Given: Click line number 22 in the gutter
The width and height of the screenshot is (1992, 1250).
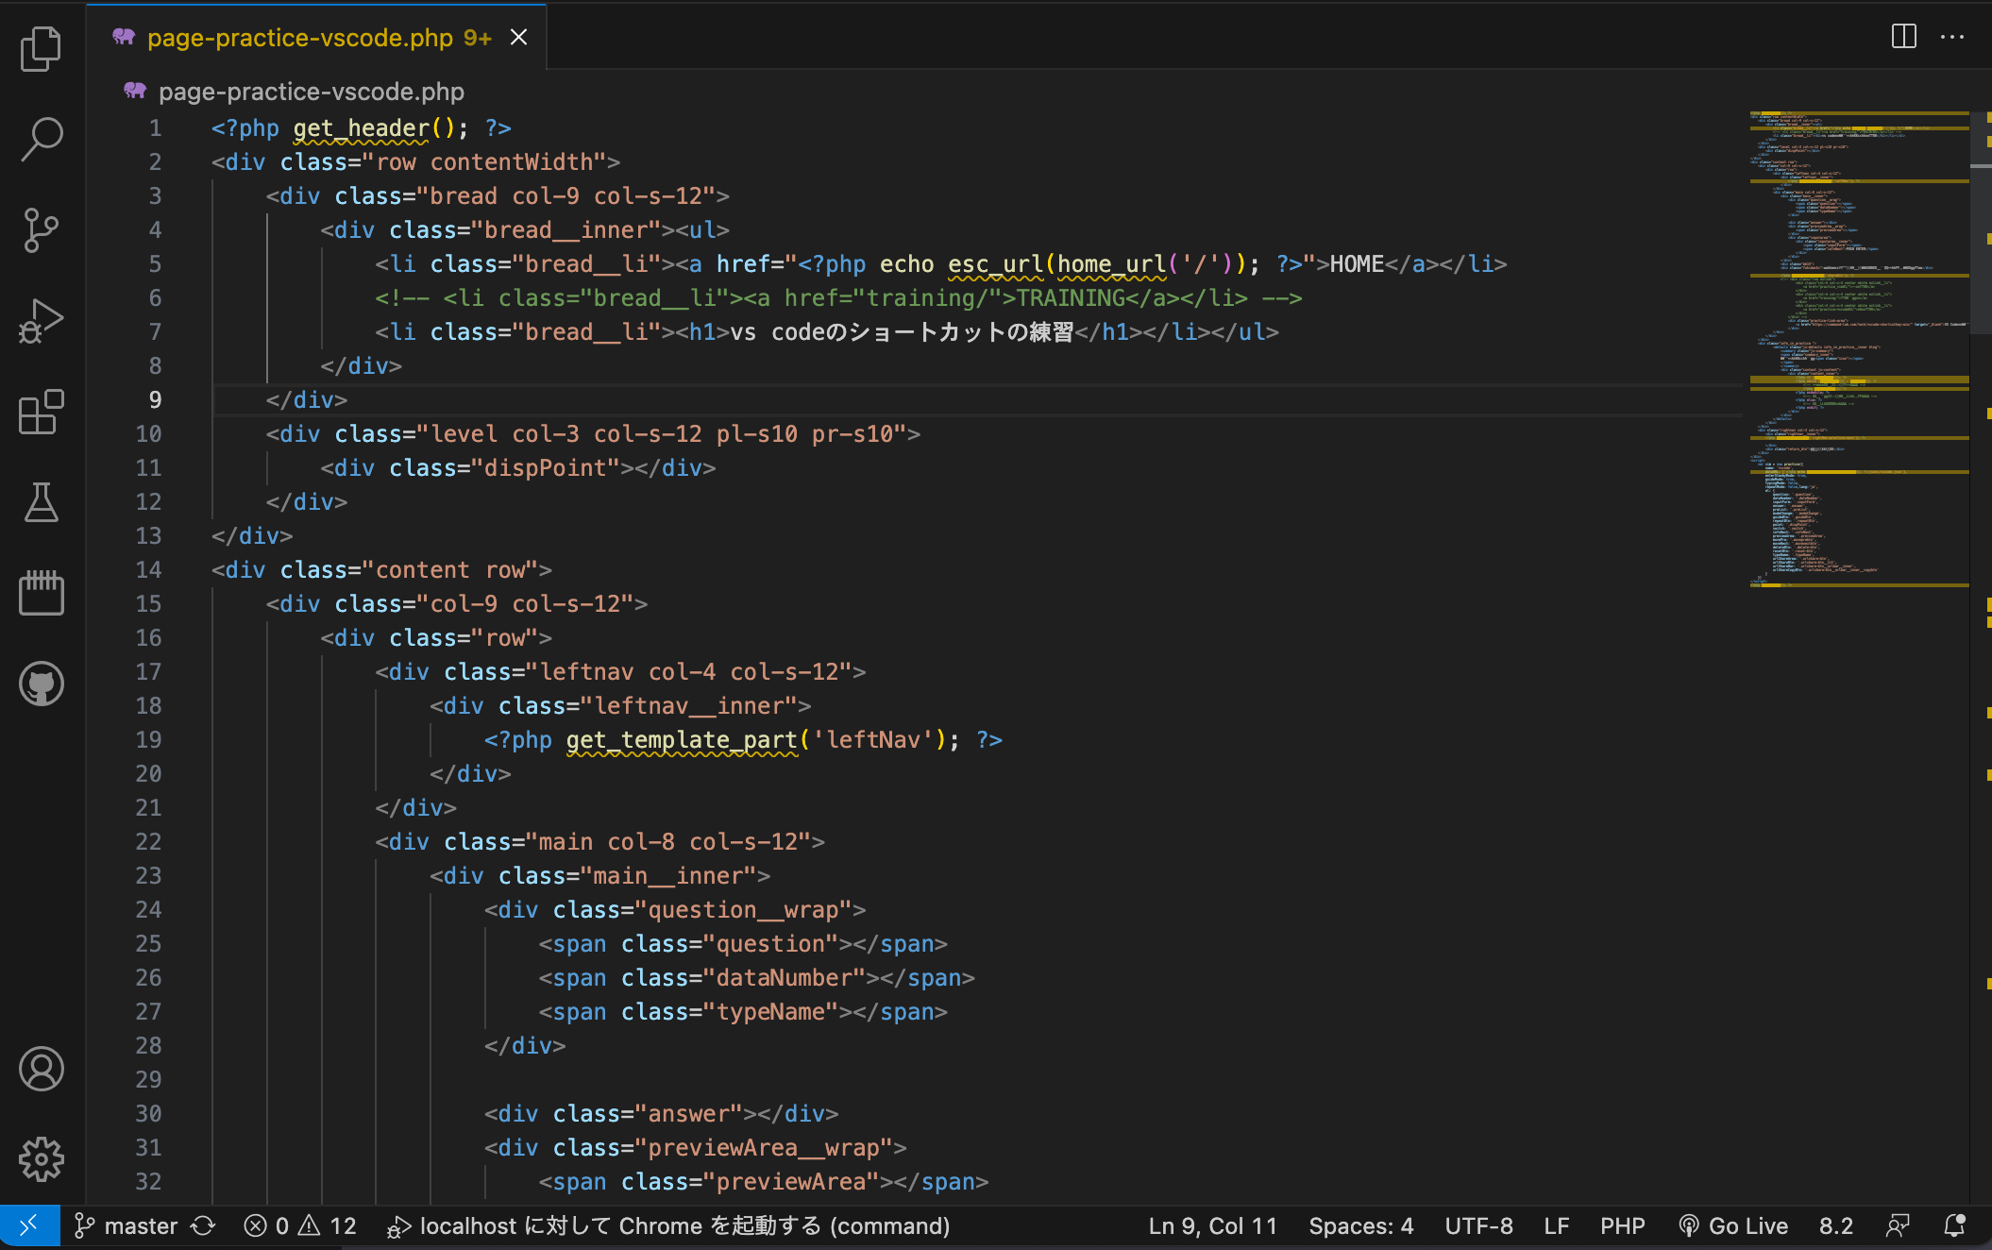Looking at the screenshot, I should [x=148, y=841].
